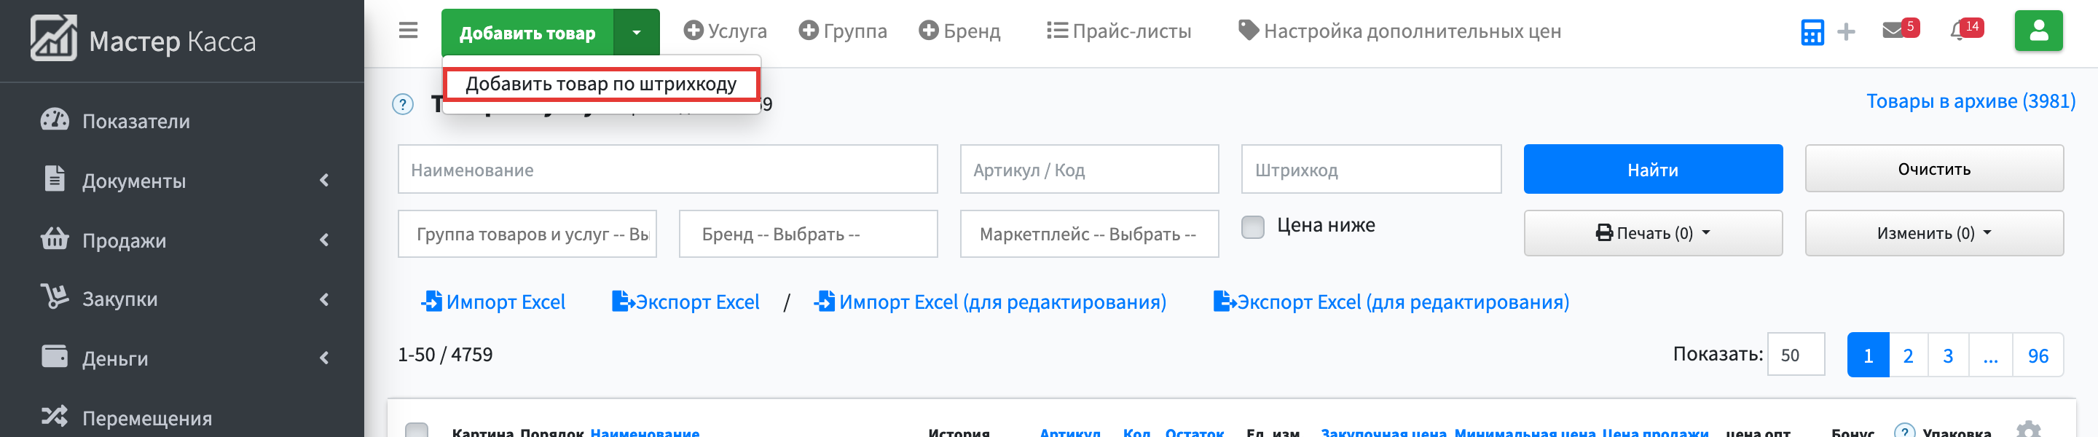Open Группа товаров и услуг dropdown
The width and height of the screenshot is (2098, 437).
[x=527, y=234]
